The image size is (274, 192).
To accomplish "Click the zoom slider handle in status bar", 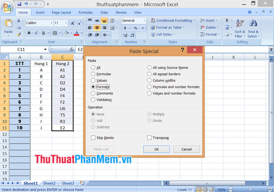I will [x=250, y=189].
